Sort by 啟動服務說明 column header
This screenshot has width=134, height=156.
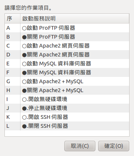click(75, 19)
